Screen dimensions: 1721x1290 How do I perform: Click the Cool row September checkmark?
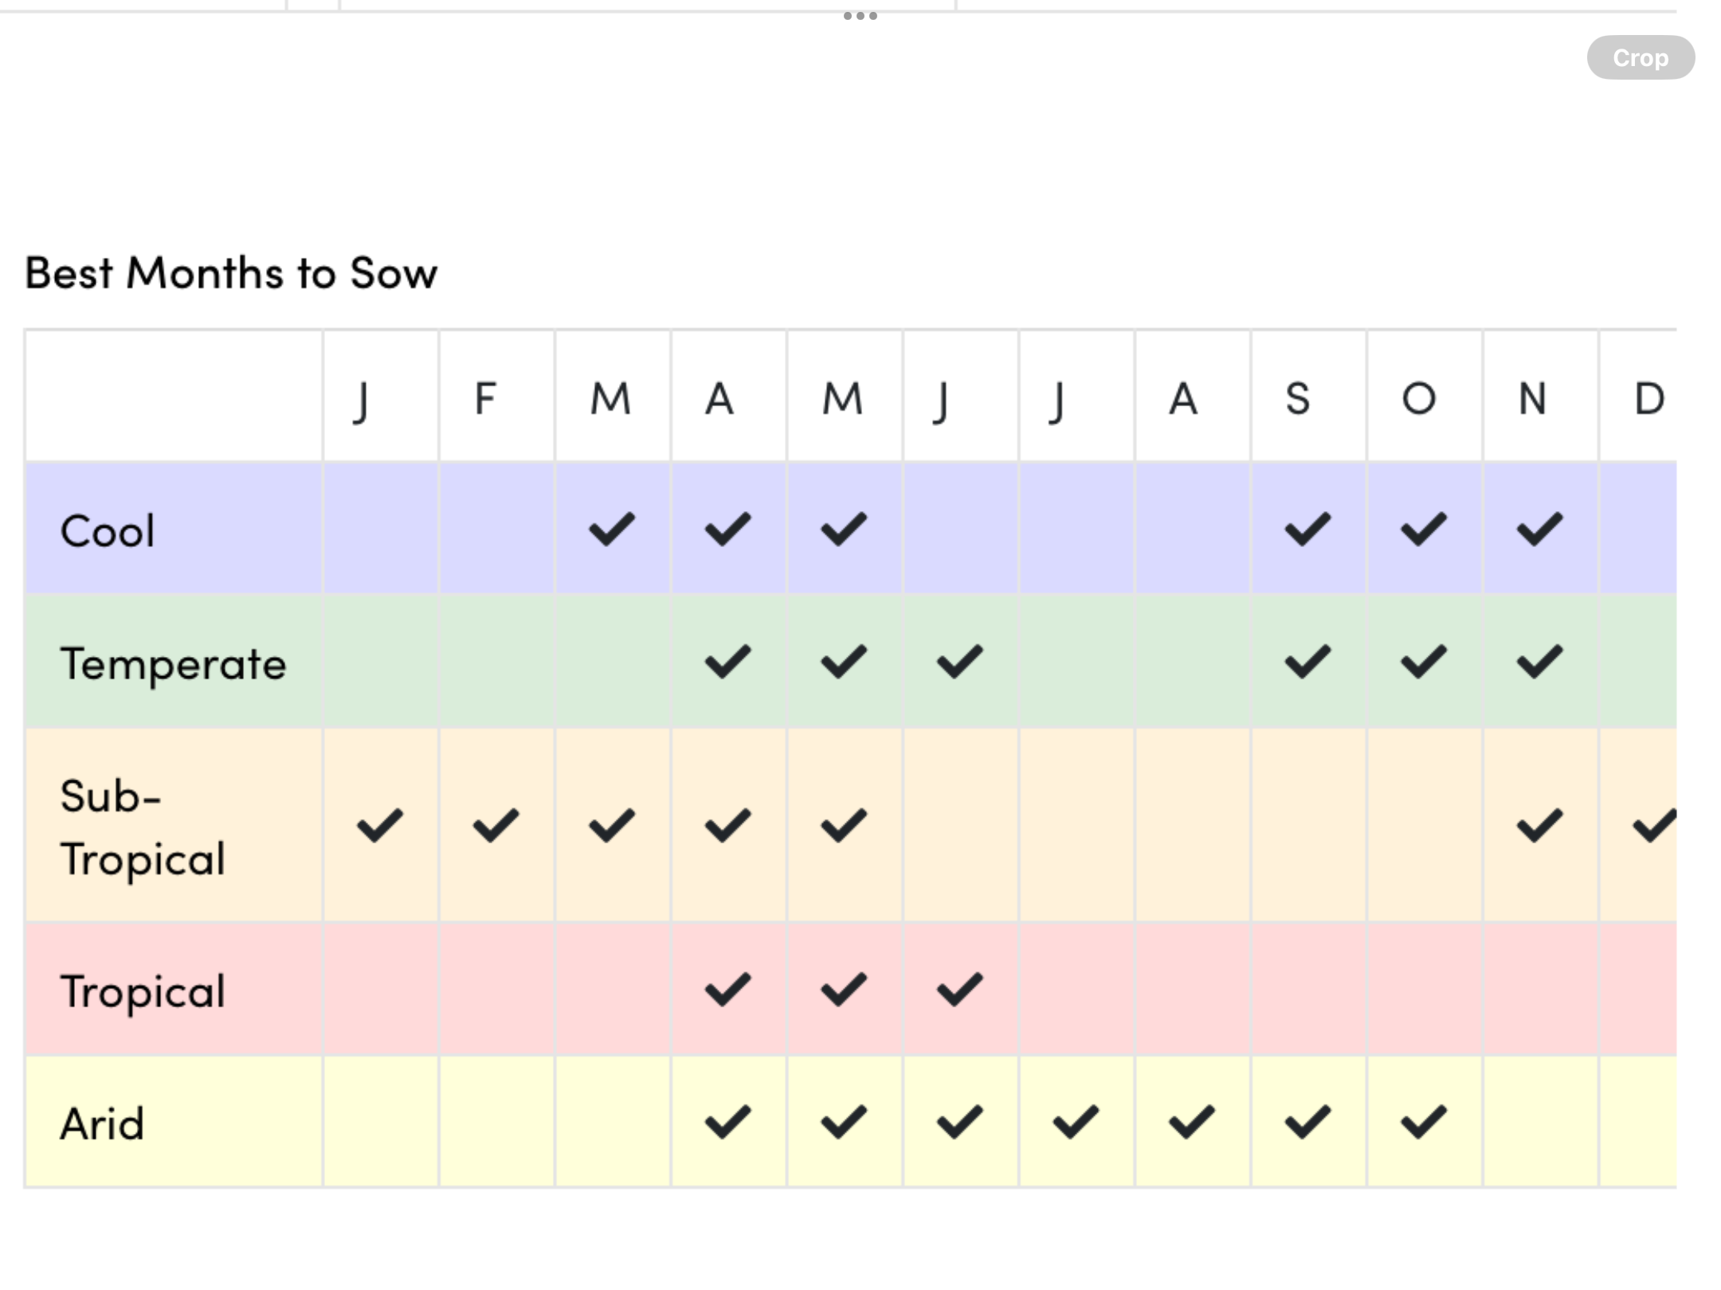1307,530
